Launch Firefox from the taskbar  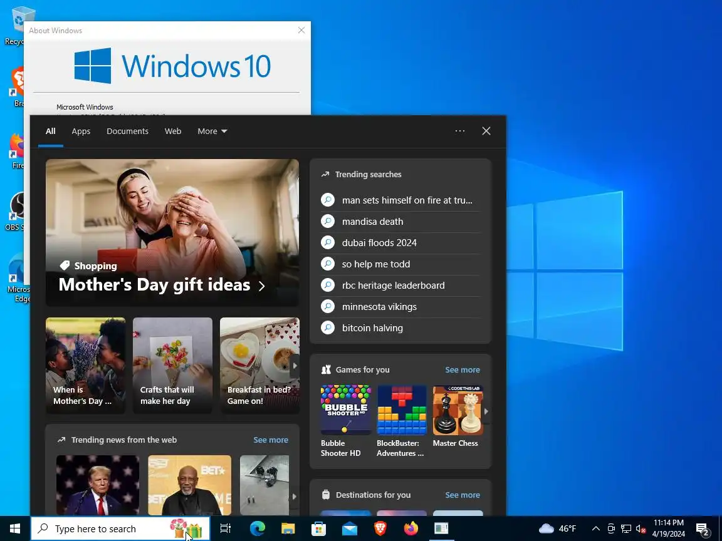(x=411, y=528)
